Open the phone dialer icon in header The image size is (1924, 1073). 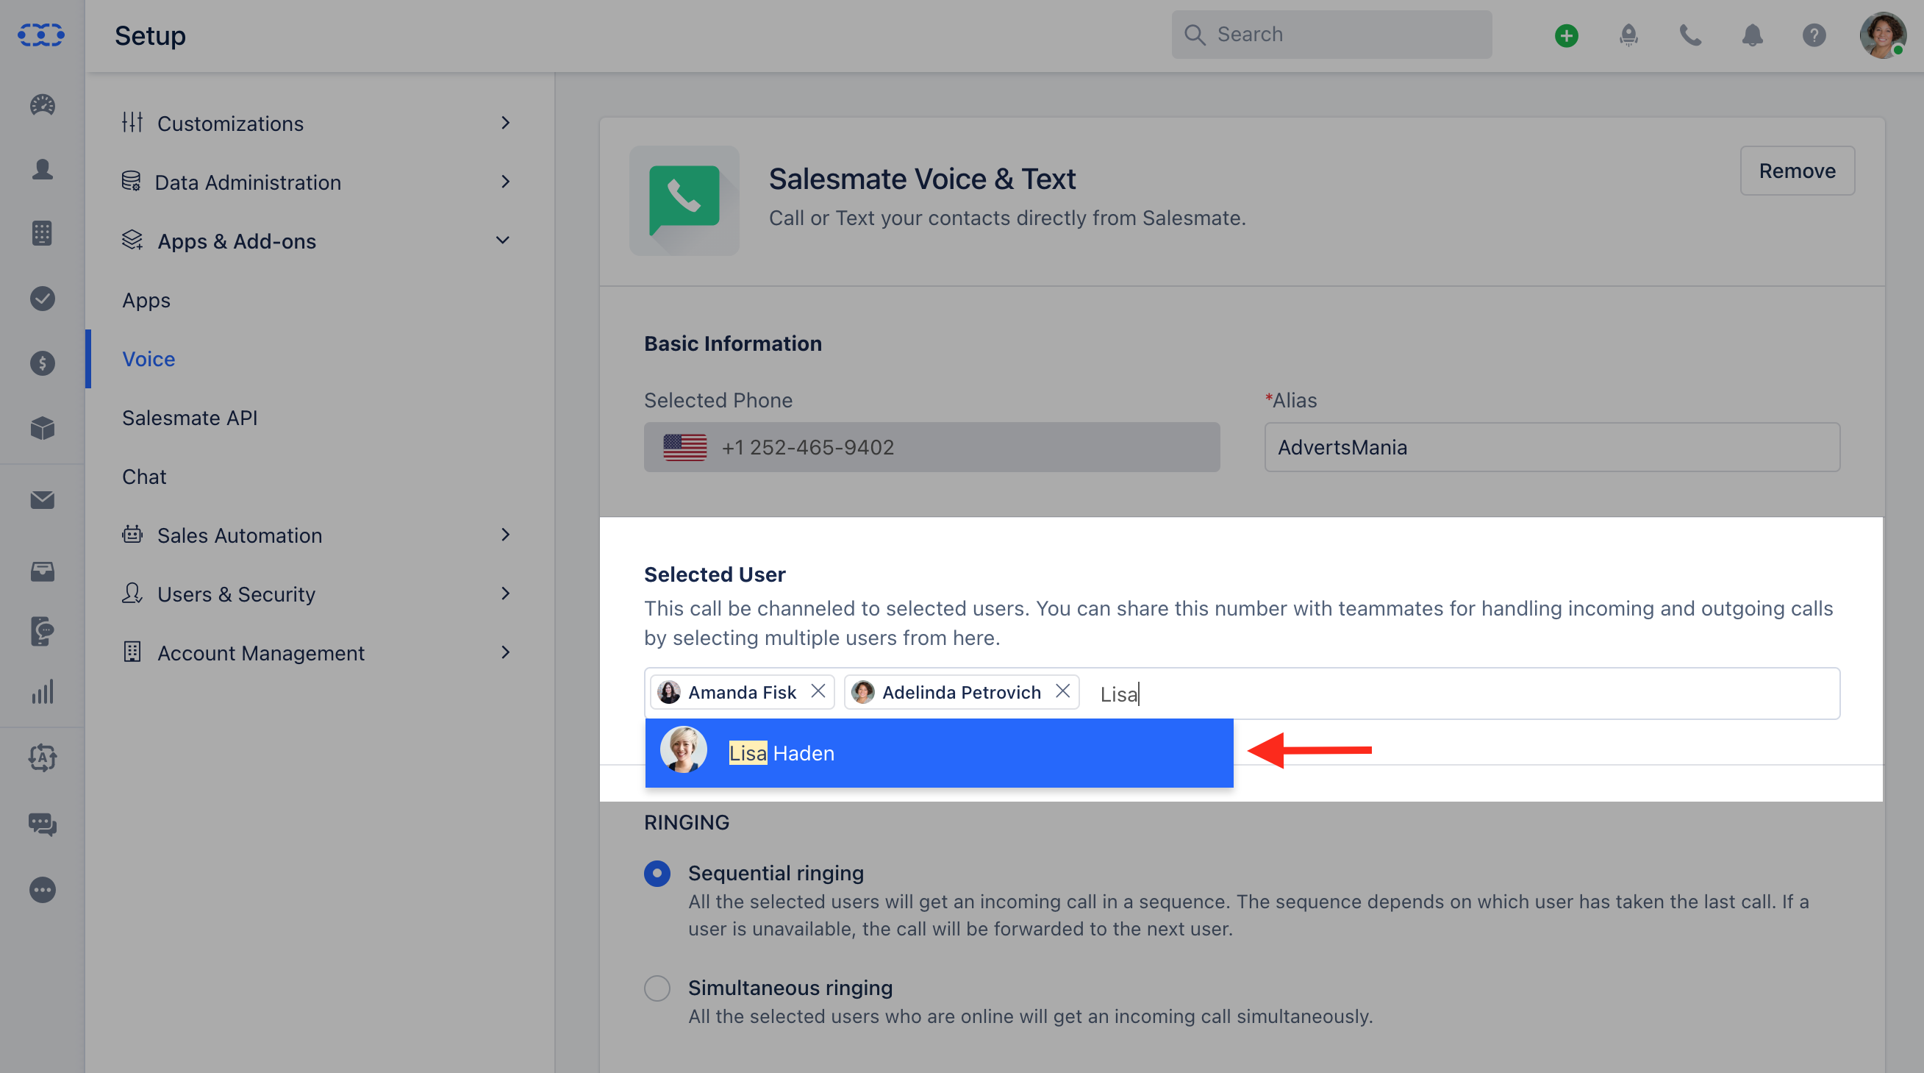[x=1691, y=35]
